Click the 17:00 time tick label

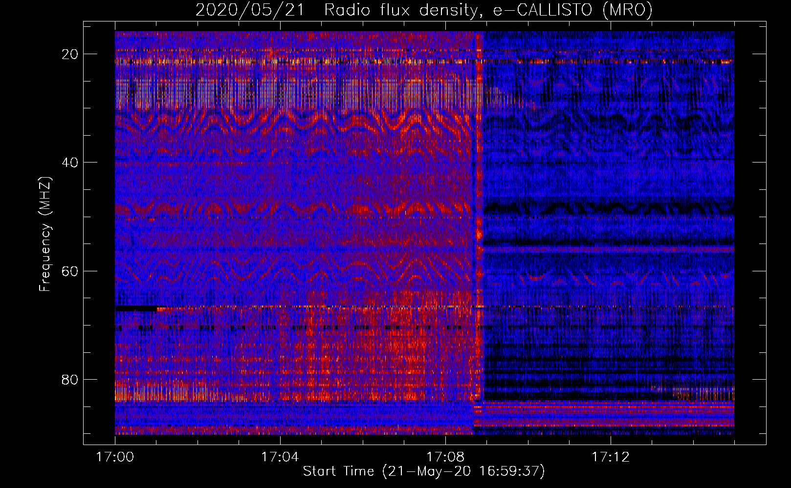[115, 457]
